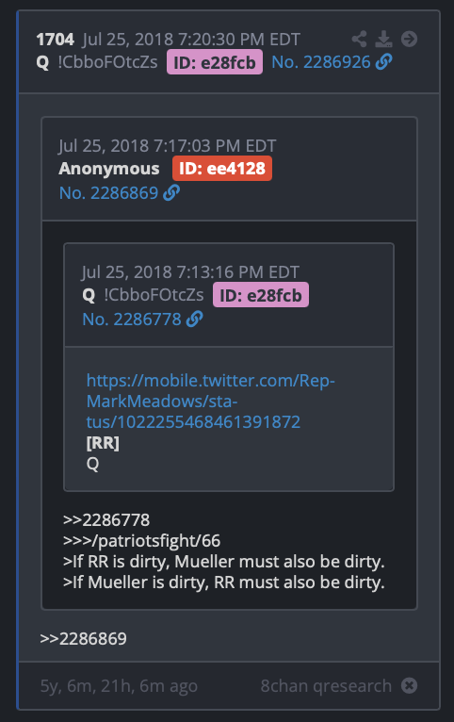Click the chain link icon beside No. 2286869
Viewport: 454px width, 722px height.
coord(171,192)
